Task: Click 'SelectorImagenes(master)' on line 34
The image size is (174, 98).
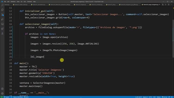Action: pyautogui.click(x=49, y=83)
